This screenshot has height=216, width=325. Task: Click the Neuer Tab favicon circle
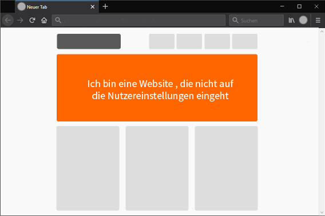[x=21, y=7]
